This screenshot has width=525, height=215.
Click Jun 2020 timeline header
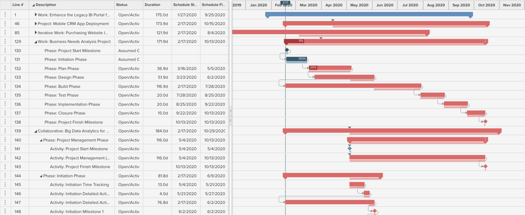click(385, 5)
